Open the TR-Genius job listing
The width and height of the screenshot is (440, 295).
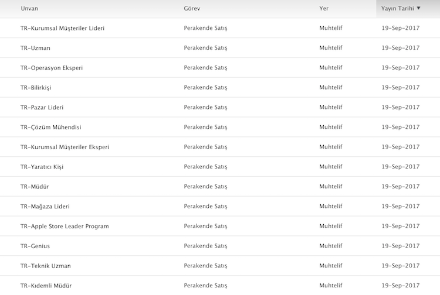pos(35,246)
